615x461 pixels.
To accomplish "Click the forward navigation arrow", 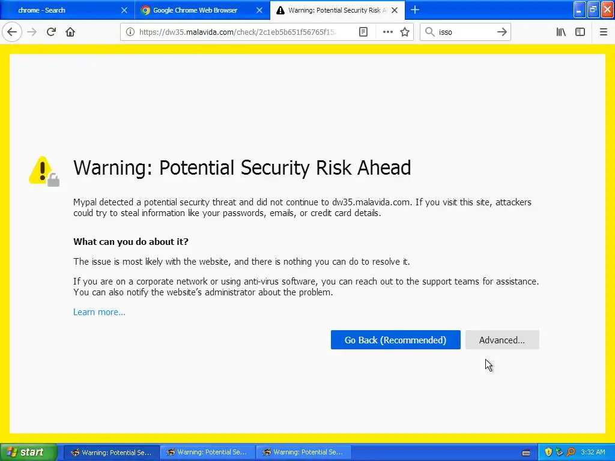I will pyautogui.click(x=32, y=32).
